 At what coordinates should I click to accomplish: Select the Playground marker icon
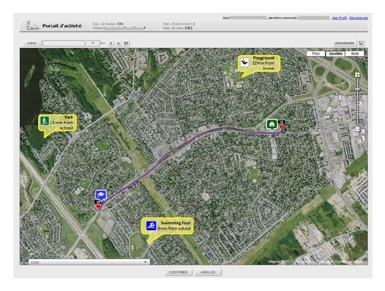click(244, 62)
